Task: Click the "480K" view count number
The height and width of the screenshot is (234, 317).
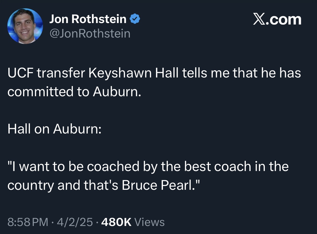Action: coord(116,222)
